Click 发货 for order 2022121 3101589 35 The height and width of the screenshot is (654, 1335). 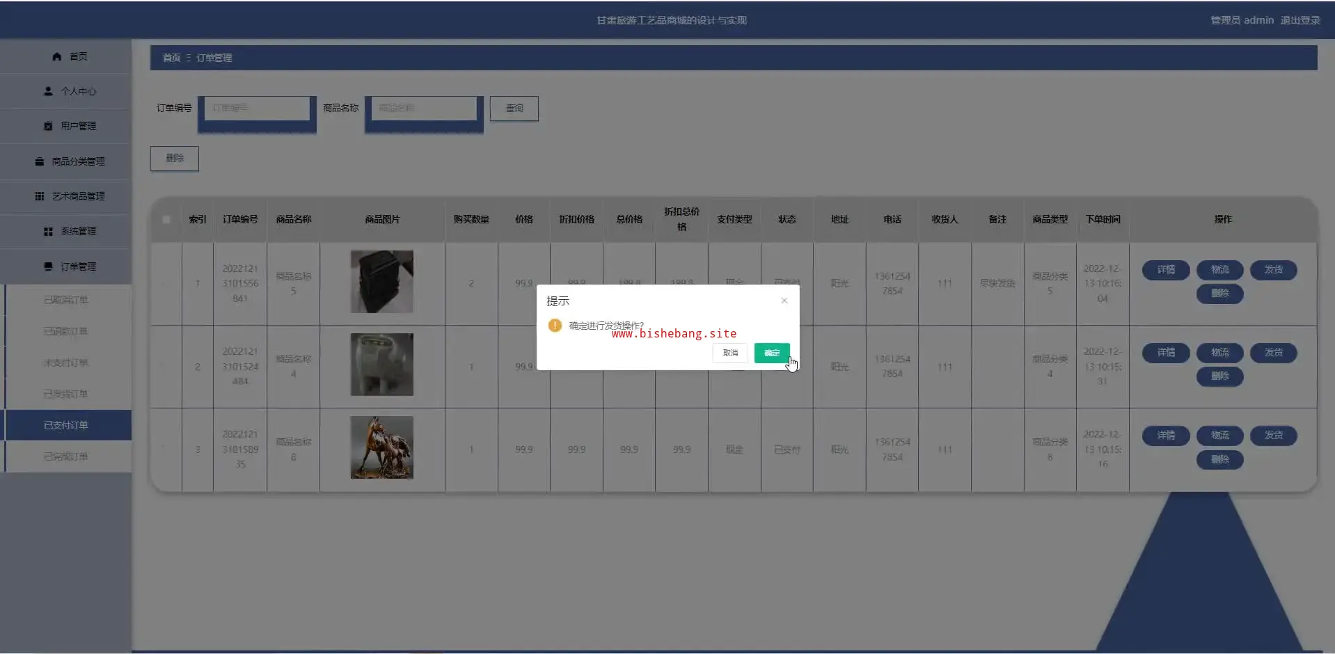coord(1274,435)
